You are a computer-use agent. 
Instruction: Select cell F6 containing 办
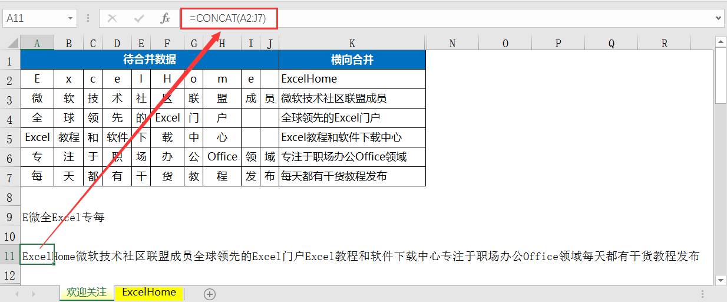(167, 157)
